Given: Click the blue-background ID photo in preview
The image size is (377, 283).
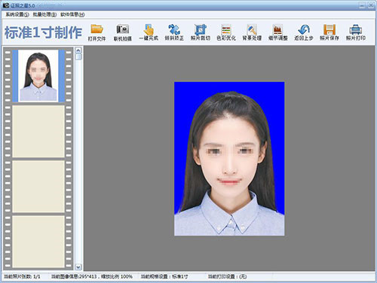Looking at the screenshot, I should (229, 159).
